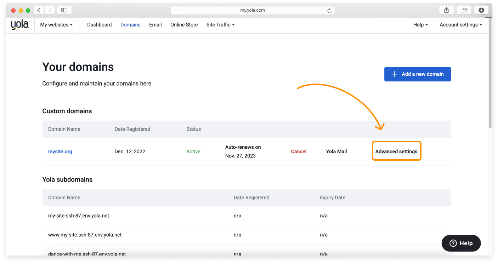
Task: Open the Help dropdown in navbar
Action: [x=420, y=25]
